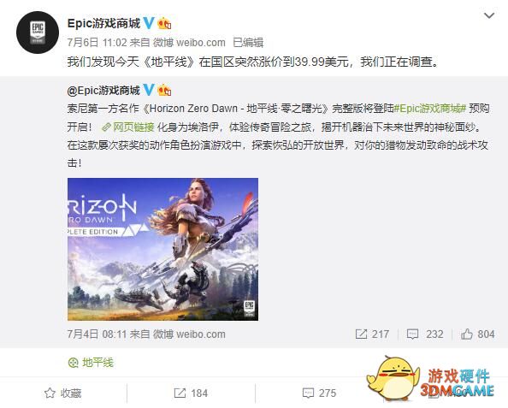The height and width of the screenshot is (408, 508).
Task: Open the 地平线 topic tag
Action: click(91, 363)
